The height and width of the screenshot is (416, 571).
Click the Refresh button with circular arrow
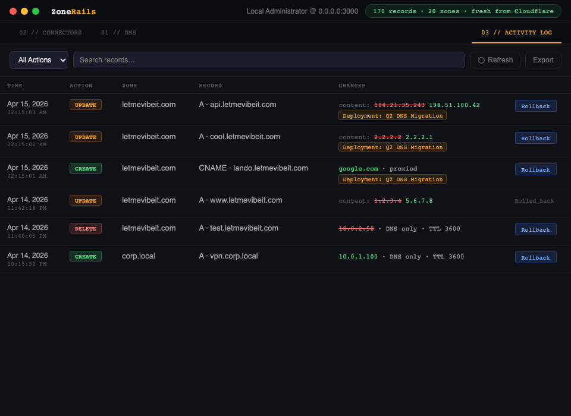point(495,60)
